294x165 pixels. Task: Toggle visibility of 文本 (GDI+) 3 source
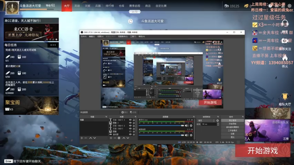130,120
